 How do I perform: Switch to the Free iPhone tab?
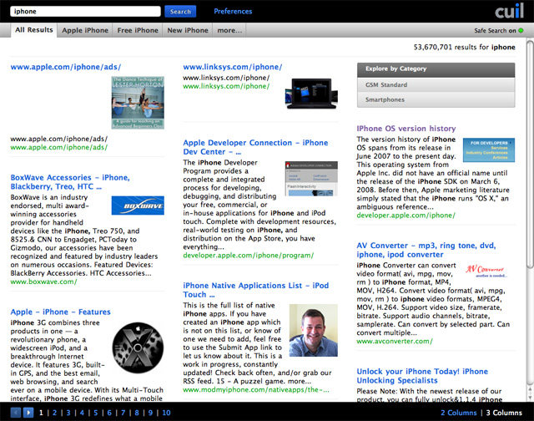(138, 30)
